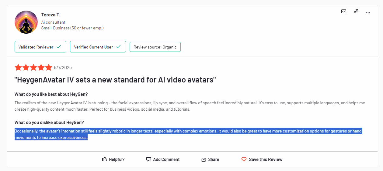This screenshot has width=383, height=171.
Task: Click the heart Save this Review icon
Action: coord(244,159)
